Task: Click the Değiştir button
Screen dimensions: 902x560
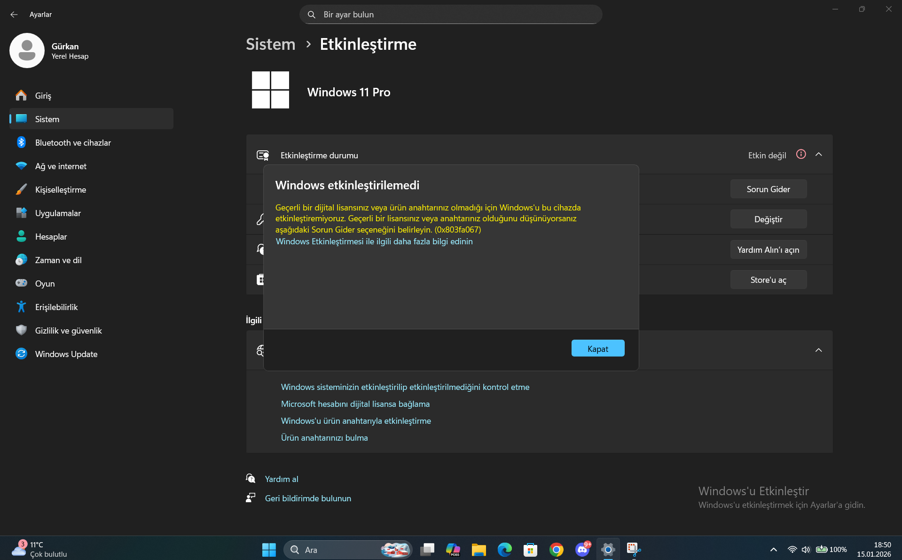Action: 769,219
